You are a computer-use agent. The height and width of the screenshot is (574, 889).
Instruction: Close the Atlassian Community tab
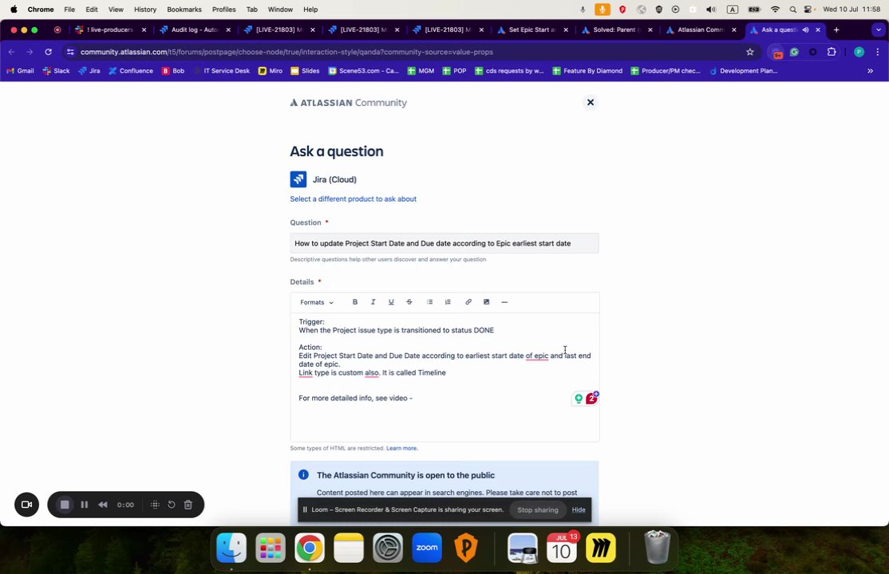tap(734, 30)
